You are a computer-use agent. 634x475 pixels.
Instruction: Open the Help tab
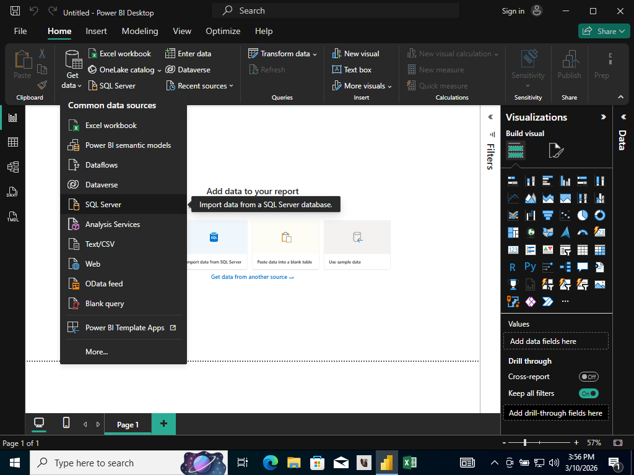pyautogui.click(x=264, y=31)
